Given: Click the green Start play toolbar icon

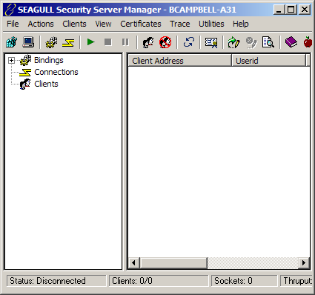Looking at the screenshot, I should 91,42.
